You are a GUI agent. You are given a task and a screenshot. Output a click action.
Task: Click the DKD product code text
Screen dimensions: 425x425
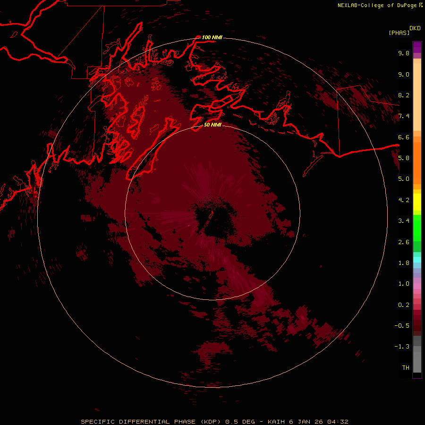point(415,28)
